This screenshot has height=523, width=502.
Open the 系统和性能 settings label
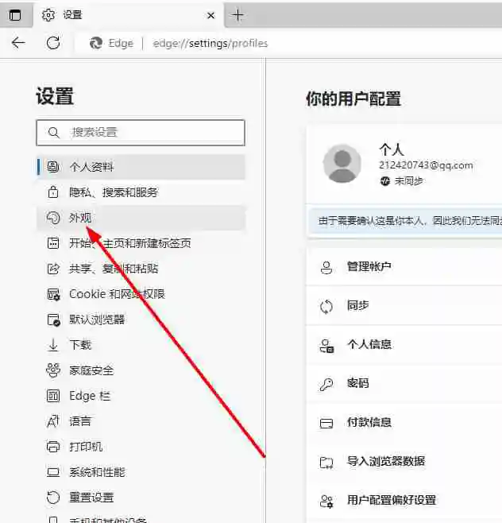tap(98, 472)
